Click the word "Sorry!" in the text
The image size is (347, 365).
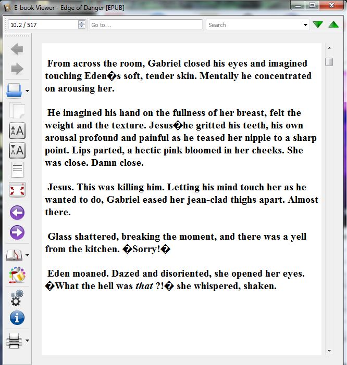146,249
